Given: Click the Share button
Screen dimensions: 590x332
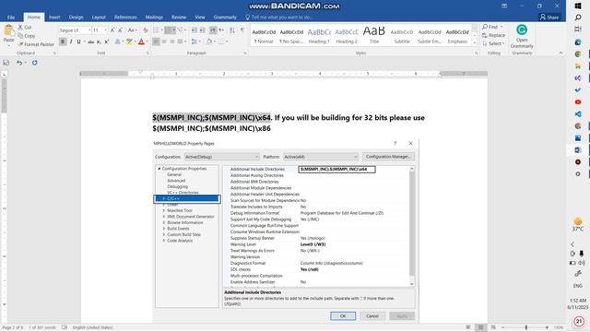Looking at the screenshot, I should [x=549, y=17].
